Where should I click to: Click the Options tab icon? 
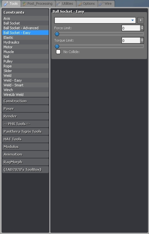tap(80, 3)
